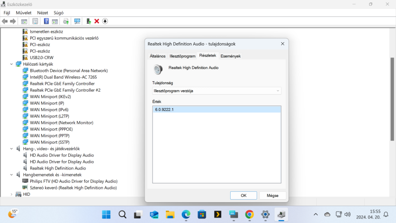Screen dimensions: 396x223
Task: Open the weather widget showing 15°
Action: click(13, 214)
